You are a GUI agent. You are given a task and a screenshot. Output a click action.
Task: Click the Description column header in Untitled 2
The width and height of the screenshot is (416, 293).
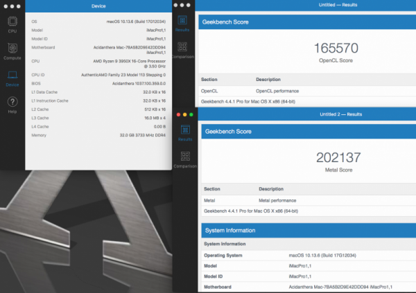coord(271,189)
